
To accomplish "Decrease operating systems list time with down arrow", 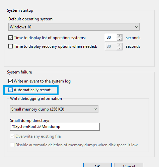I will (120, 39).
